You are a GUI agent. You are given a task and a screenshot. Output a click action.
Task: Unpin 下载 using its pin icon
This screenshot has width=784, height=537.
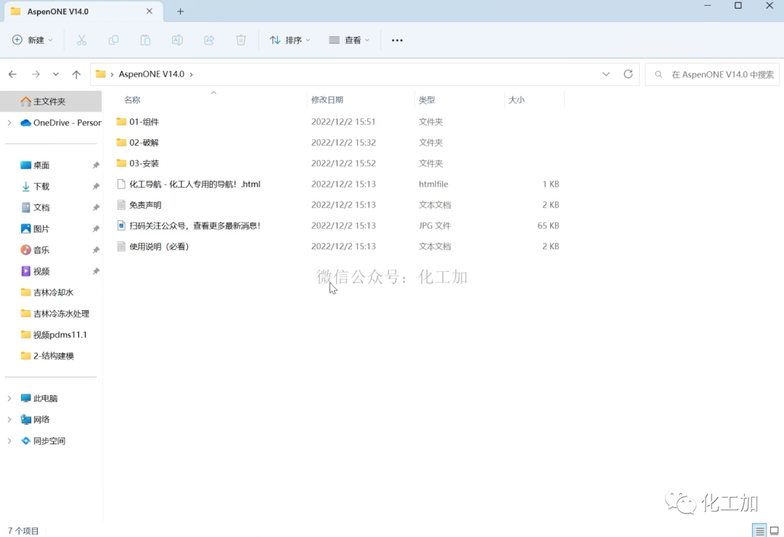coord(96,187)
